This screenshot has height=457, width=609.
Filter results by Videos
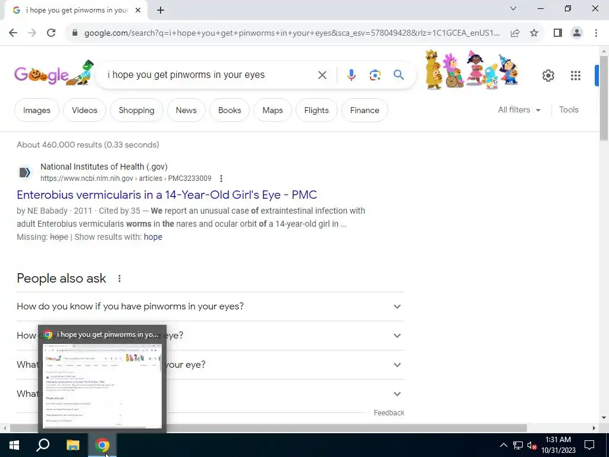point(84,110)
